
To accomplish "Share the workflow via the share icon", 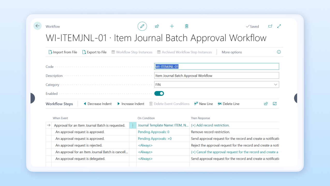I will (157, 26).
